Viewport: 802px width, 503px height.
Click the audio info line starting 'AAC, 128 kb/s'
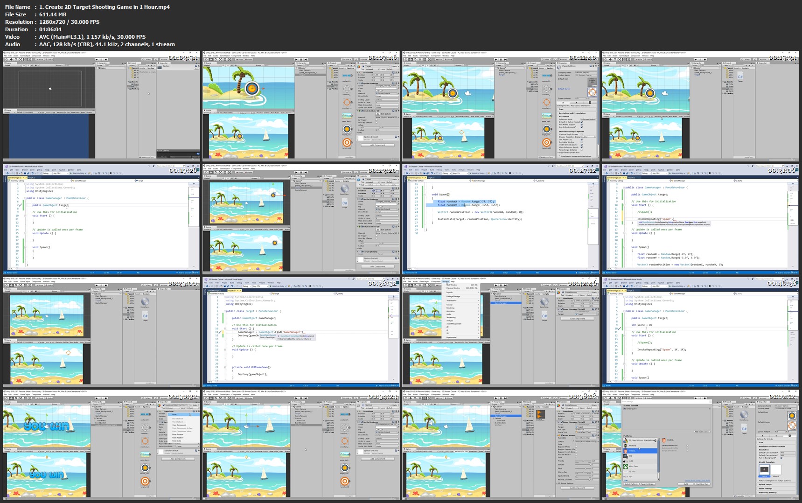tap(107, 44)
